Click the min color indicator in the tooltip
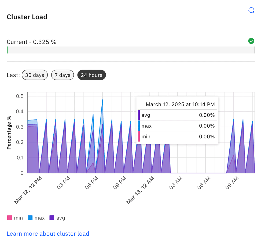Image resolution: width=261 pixels, height=244 pixels. tap(139, 137)
